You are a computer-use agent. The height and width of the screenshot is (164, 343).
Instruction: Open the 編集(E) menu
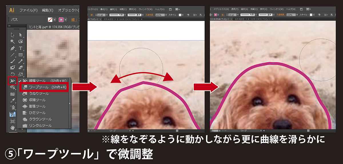47,10
